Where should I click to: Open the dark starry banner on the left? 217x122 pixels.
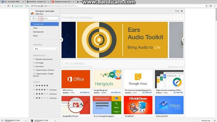coord(68,40)
